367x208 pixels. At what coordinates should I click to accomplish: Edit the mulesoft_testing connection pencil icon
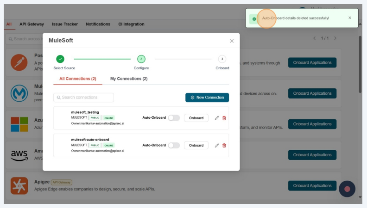click(x=217, y=118)
